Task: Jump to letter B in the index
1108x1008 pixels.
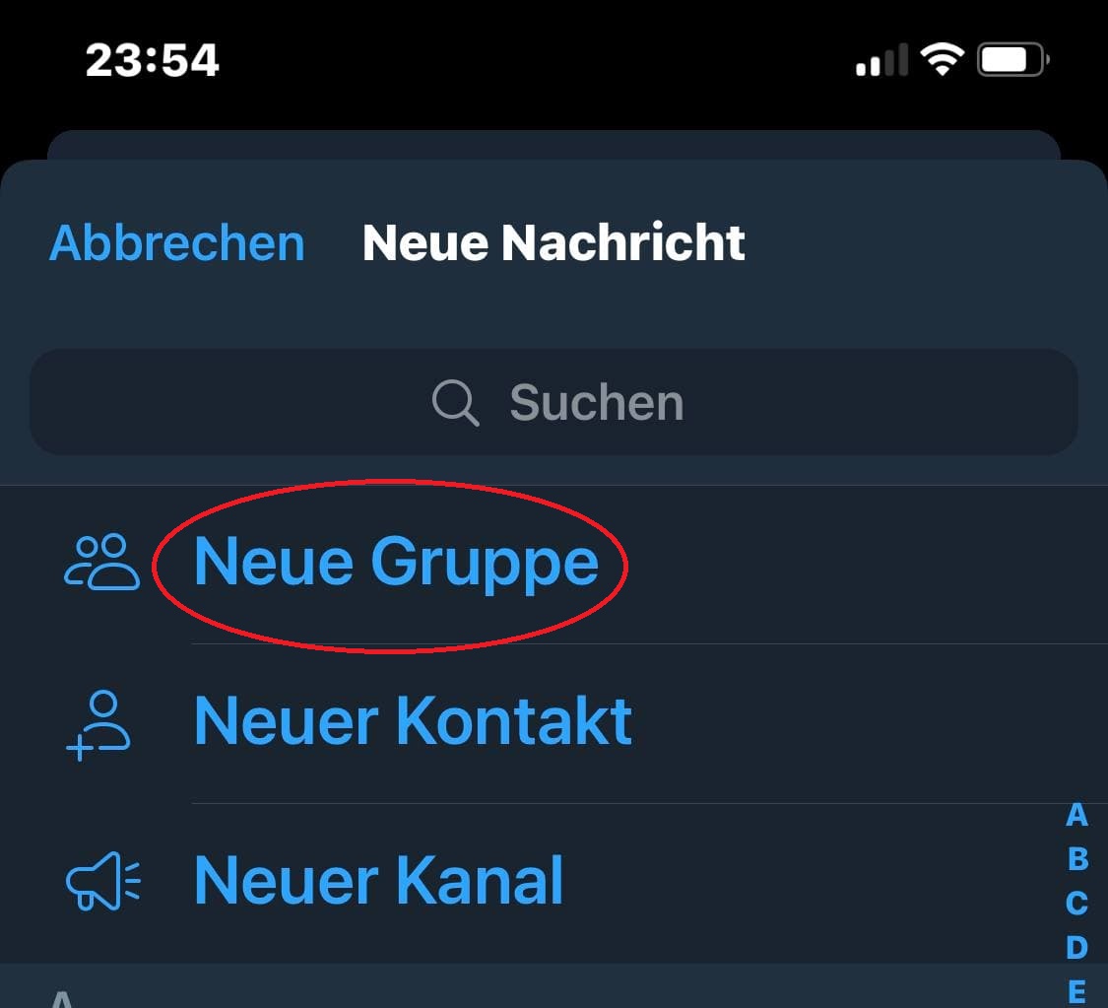Action: [x=1075, y=857]
